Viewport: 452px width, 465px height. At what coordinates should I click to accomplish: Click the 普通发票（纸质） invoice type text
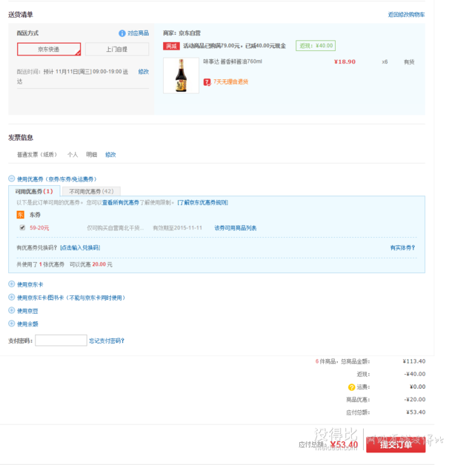pyautogui.click(x=37, y=155)
